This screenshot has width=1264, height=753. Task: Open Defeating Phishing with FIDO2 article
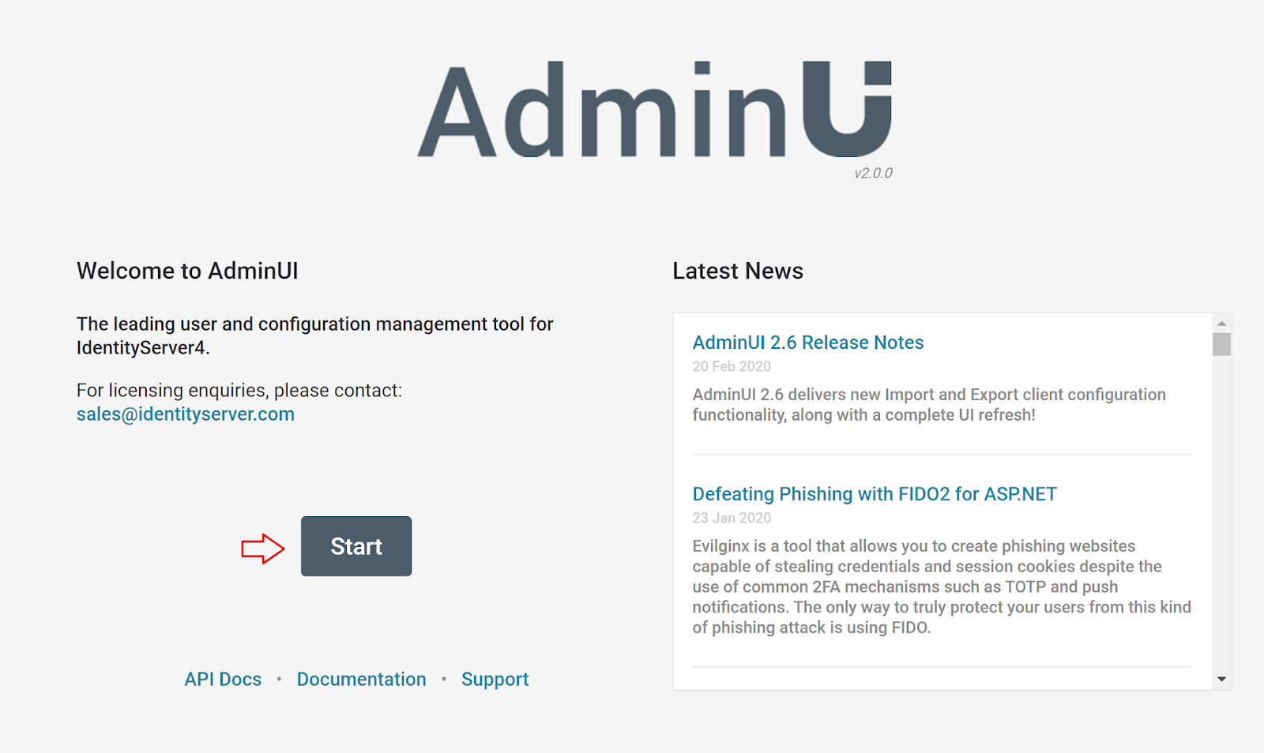[875, 494]
